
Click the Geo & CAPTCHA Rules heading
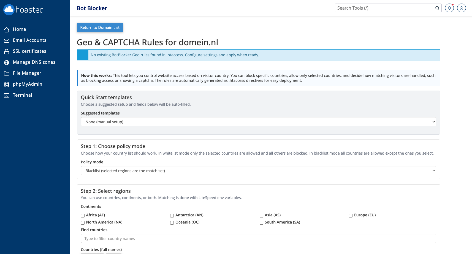tap(147, 42)
